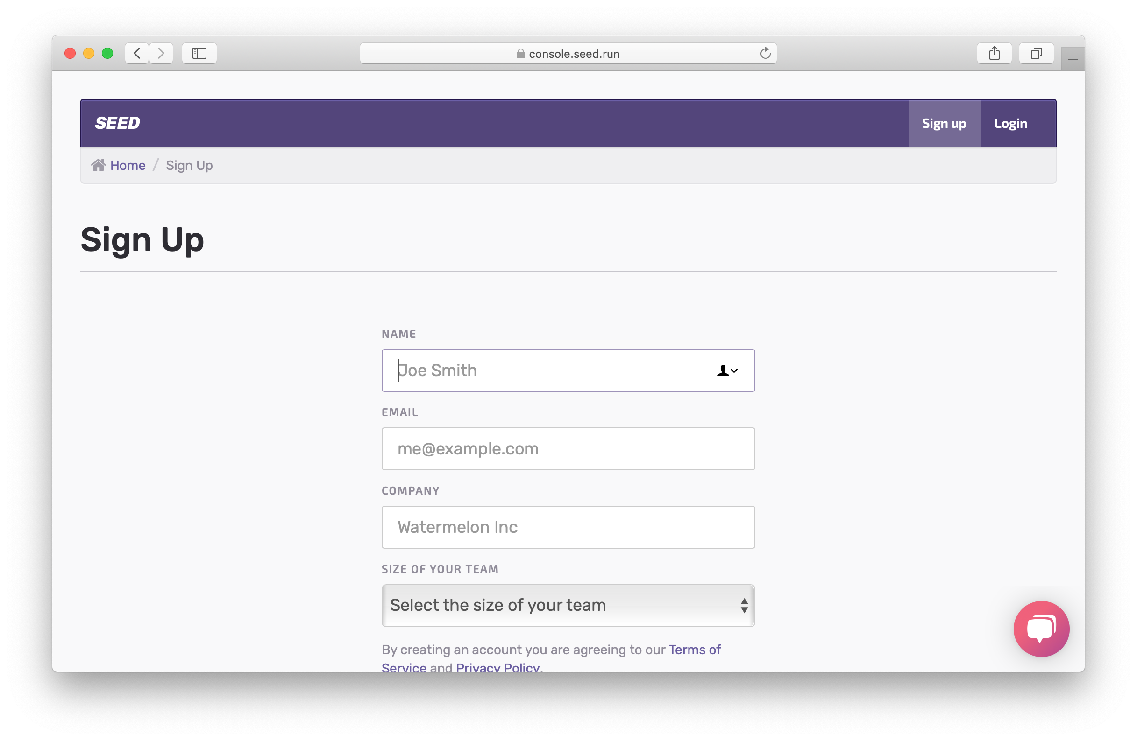Click the SEED logo in header
Screen dimensions: 1137x741
coord(118,123)
